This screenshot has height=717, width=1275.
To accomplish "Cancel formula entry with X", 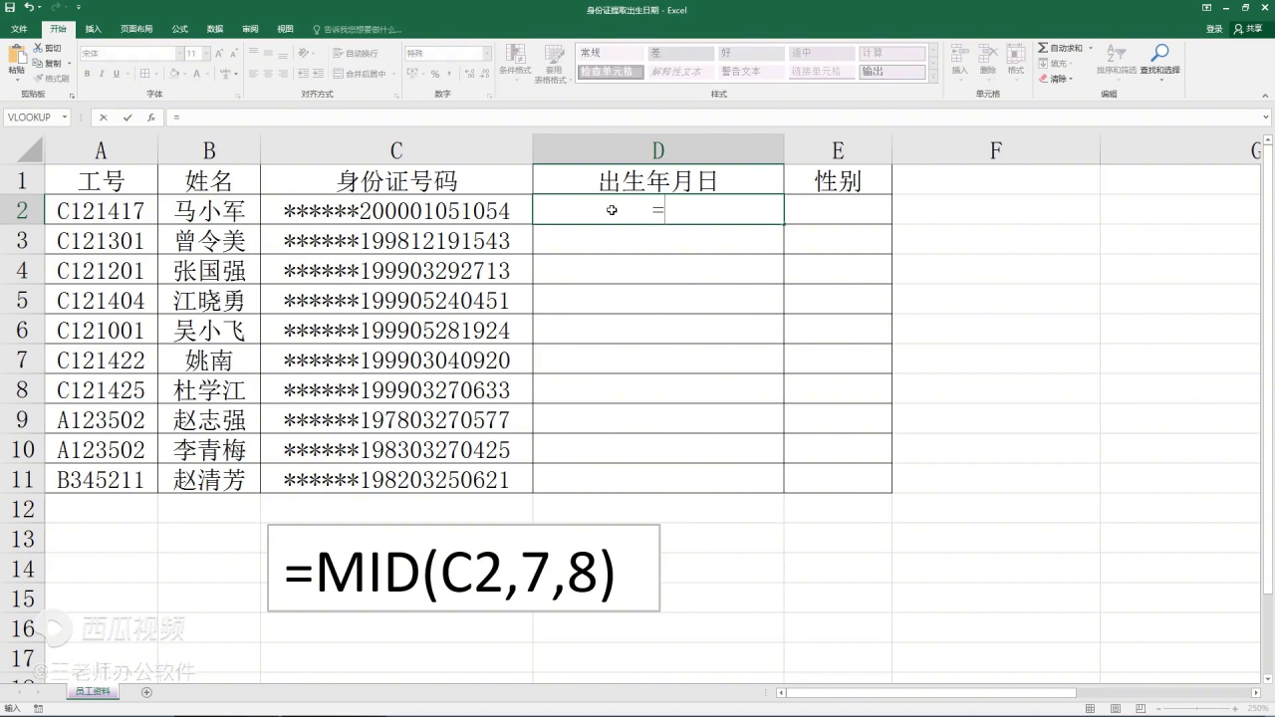I will [103, 118].
